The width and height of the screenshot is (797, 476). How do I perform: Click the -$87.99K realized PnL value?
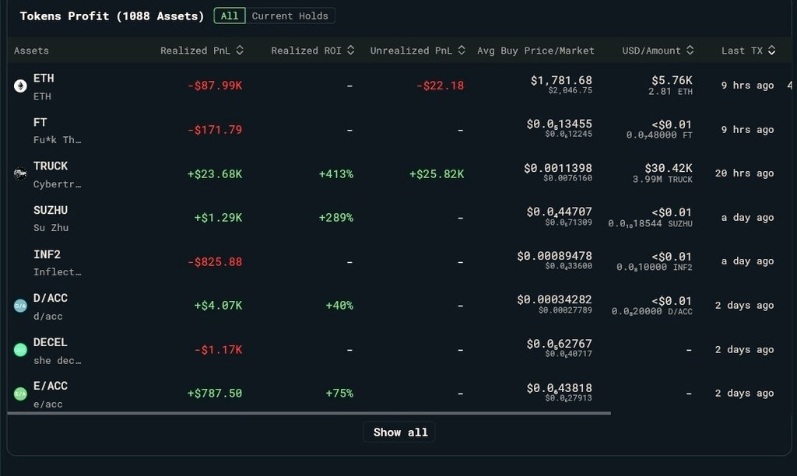pos(215,86)
